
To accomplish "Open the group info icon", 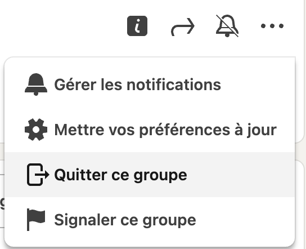I will pyautogui.click(x=137, y=26).
